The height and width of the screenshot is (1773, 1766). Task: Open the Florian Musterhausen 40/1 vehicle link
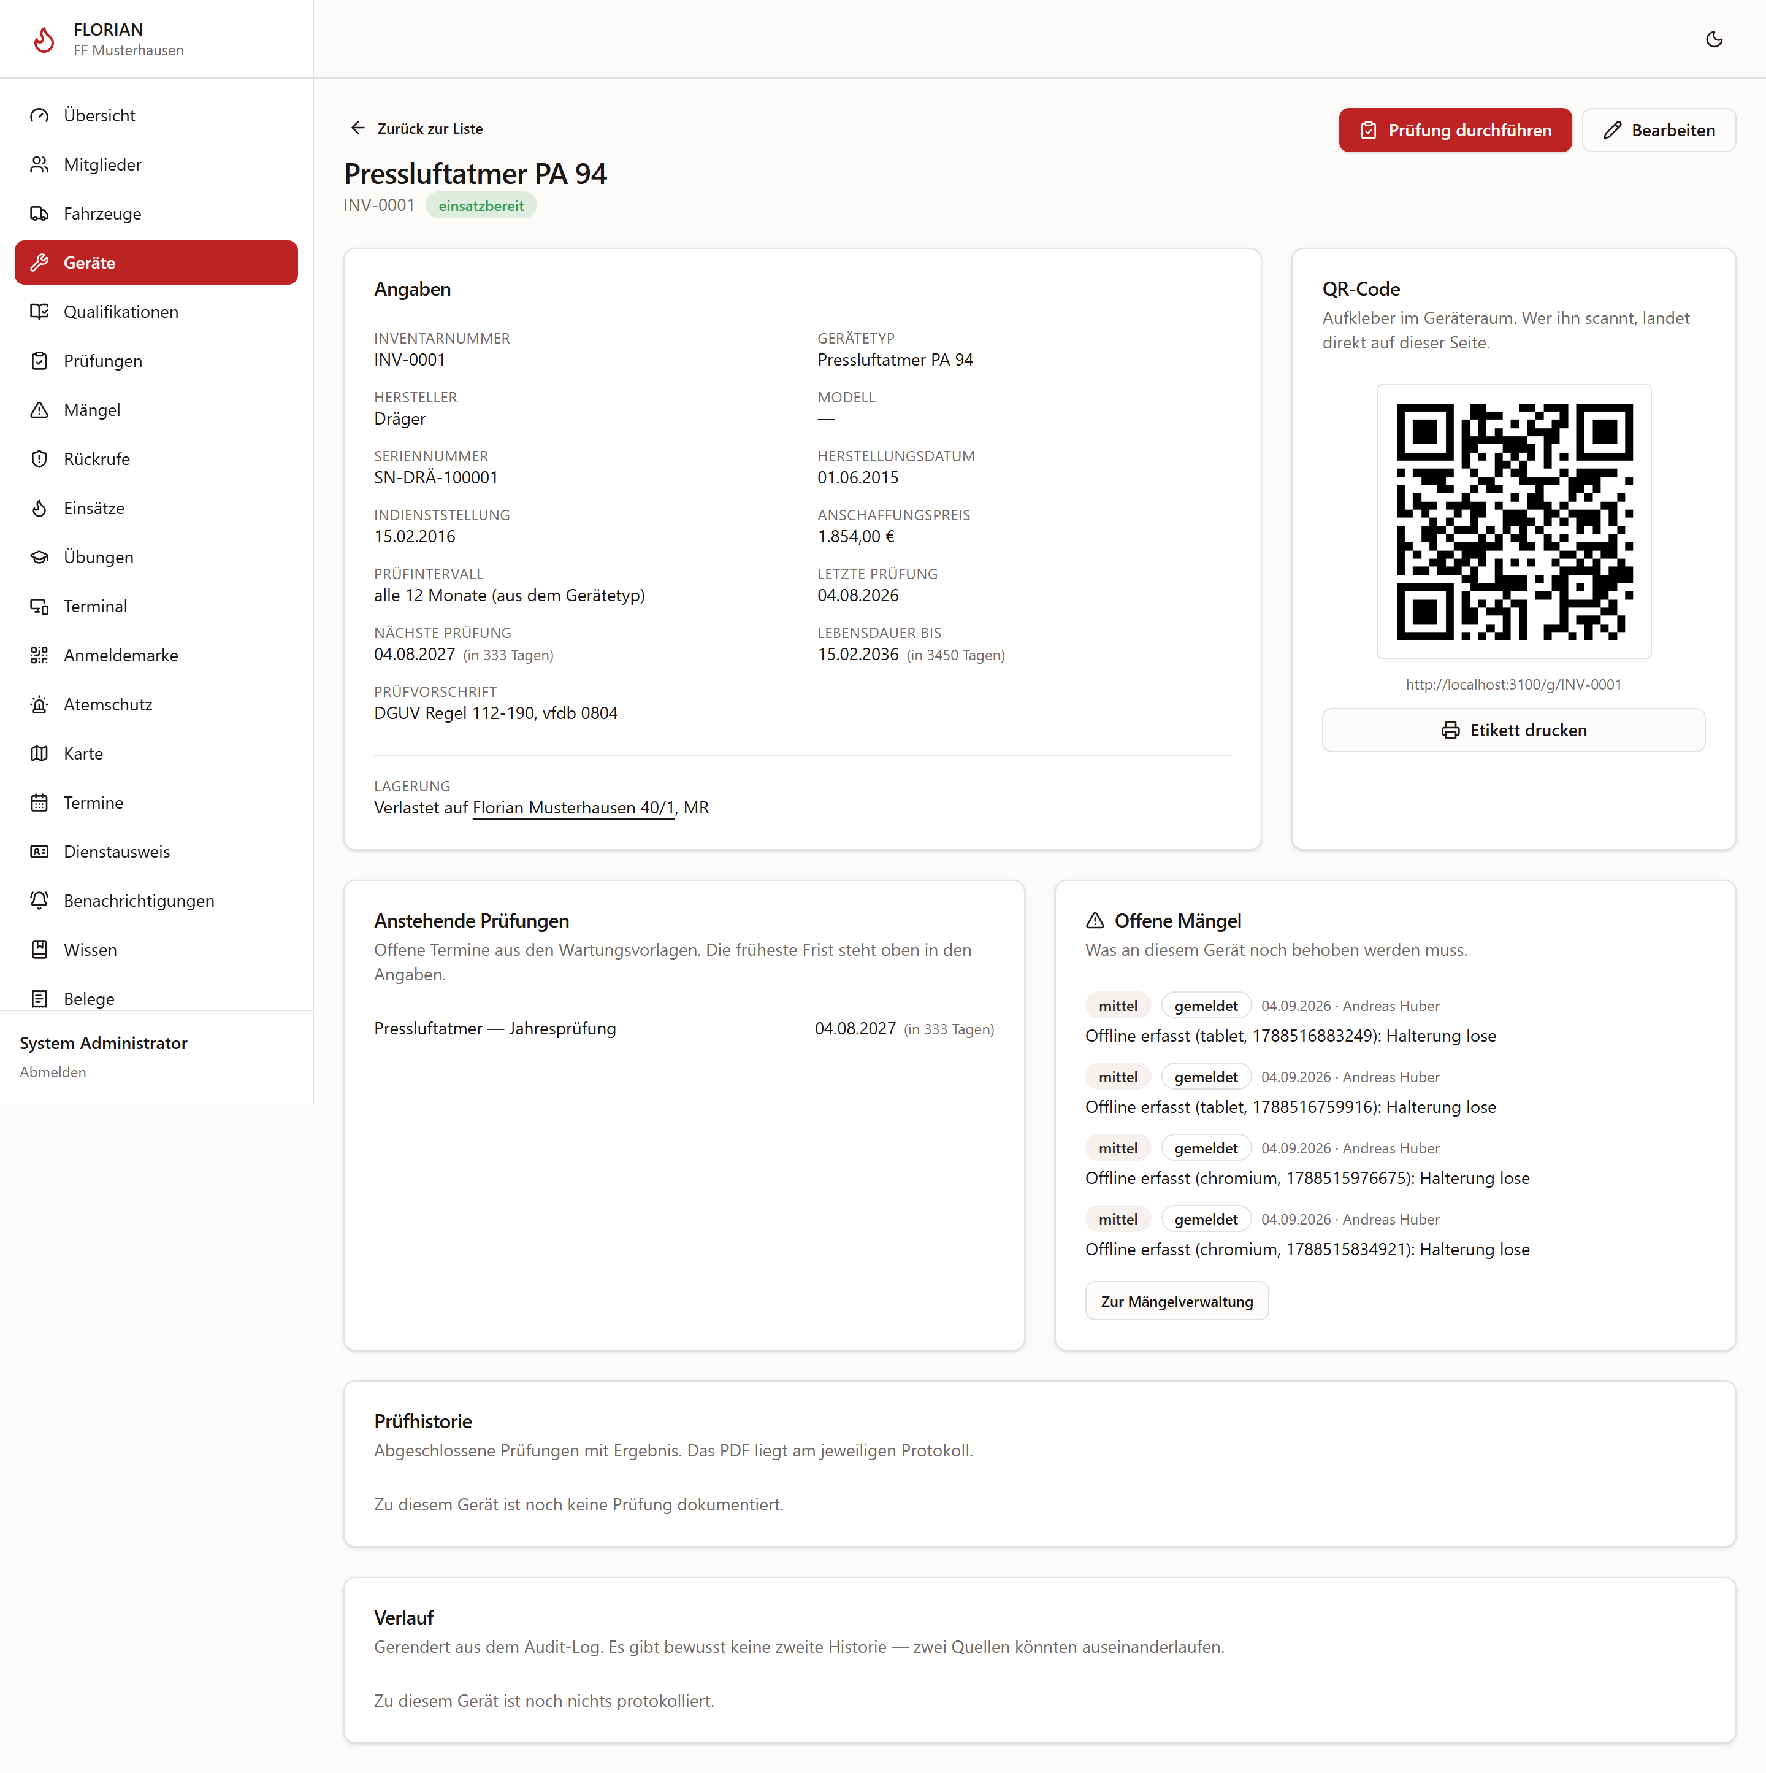tap(573, 809)
